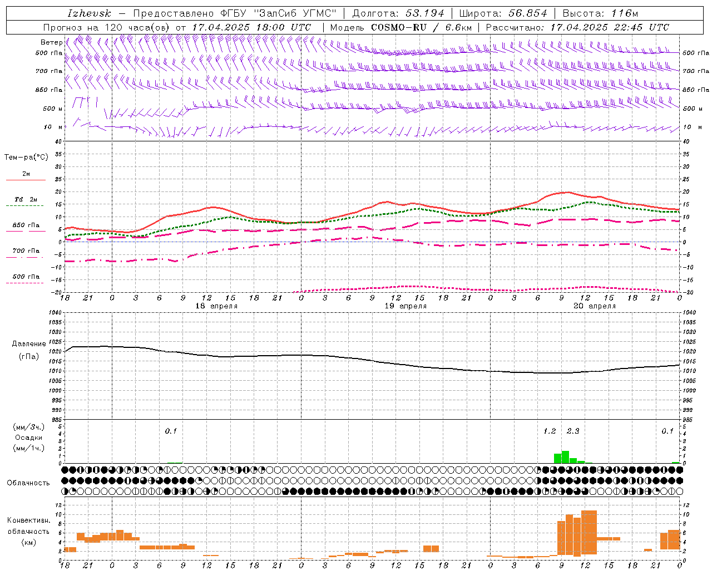712x570 pixels.
Task: Select the 'Осадки' precipitation label
Action: pyautogui.click(x=28, y=438)
